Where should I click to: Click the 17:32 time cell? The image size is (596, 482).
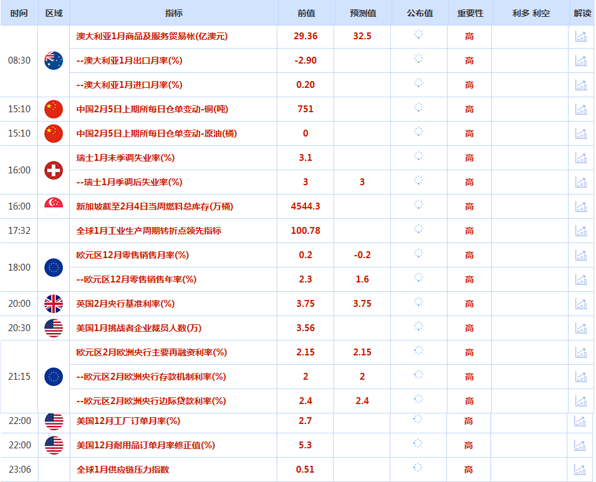point(19,231)
